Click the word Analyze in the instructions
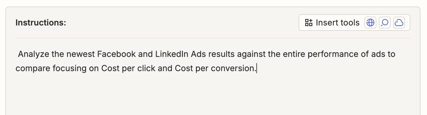Screen dimensions: 427x115 pyautogui.click(x=32, y=54)
